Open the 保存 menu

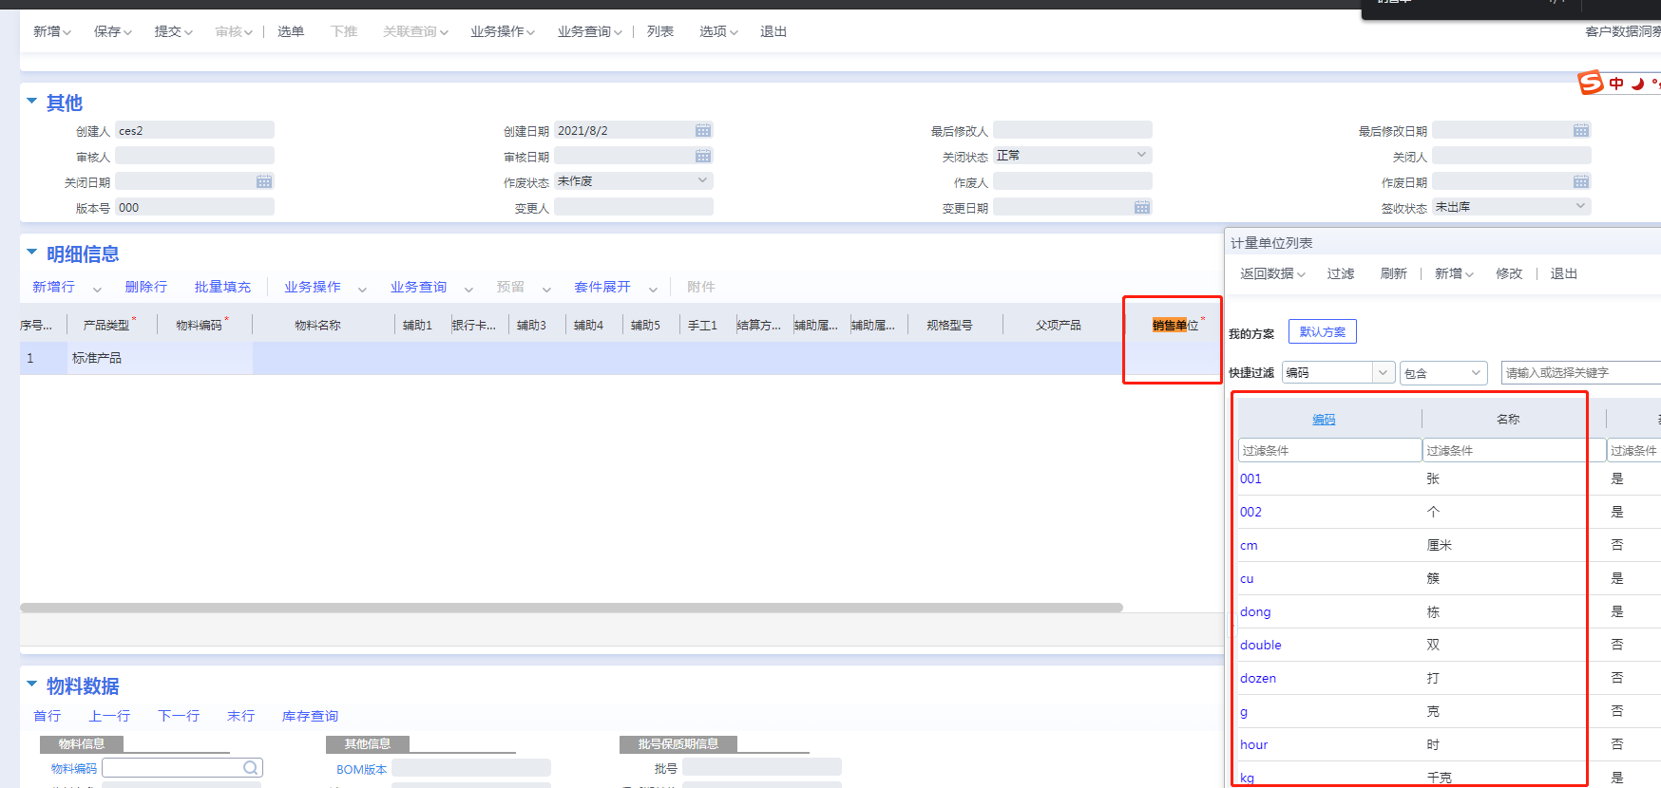113,31
